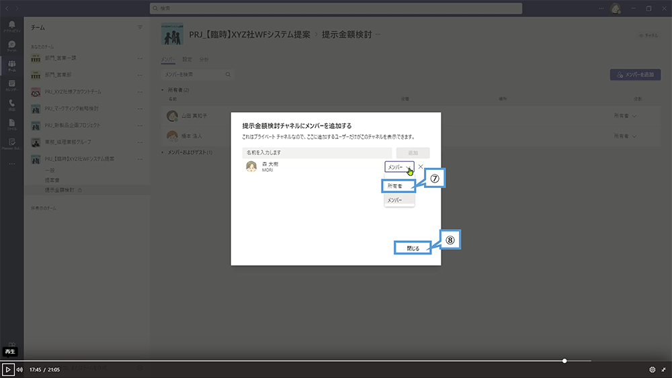
Task: Open the title bar ellipsis settings menu
Action: [x=601, y=8]
